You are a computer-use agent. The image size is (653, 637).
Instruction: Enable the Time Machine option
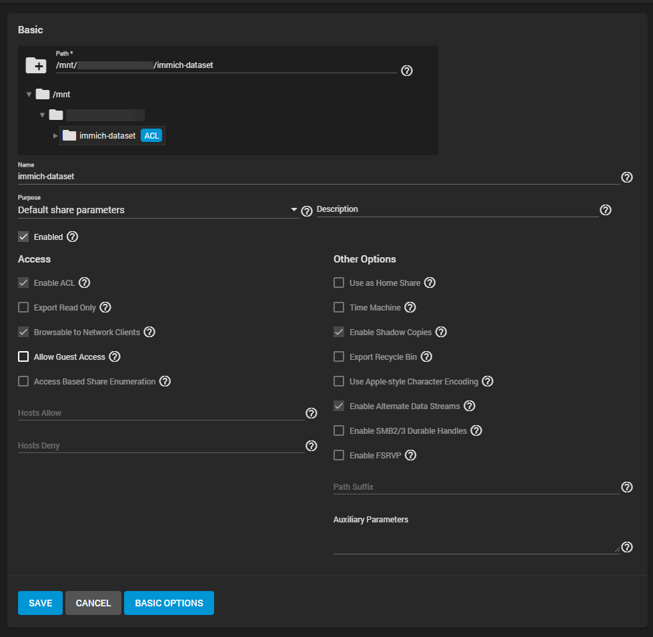(x=339, y=307)
